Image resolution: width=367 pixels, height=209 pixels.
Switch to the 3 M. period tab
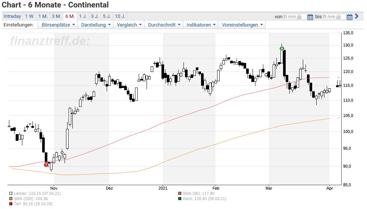click(x=56, y=16)
